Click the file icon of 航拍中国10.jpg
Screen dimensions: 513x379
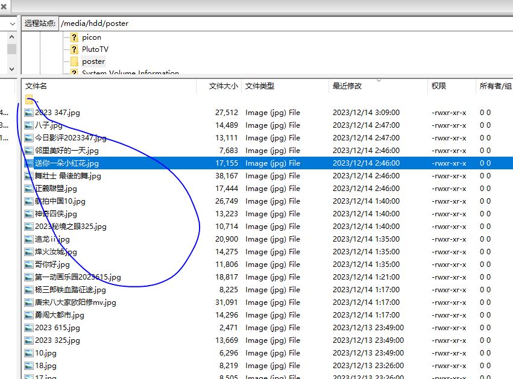[29, 201]
